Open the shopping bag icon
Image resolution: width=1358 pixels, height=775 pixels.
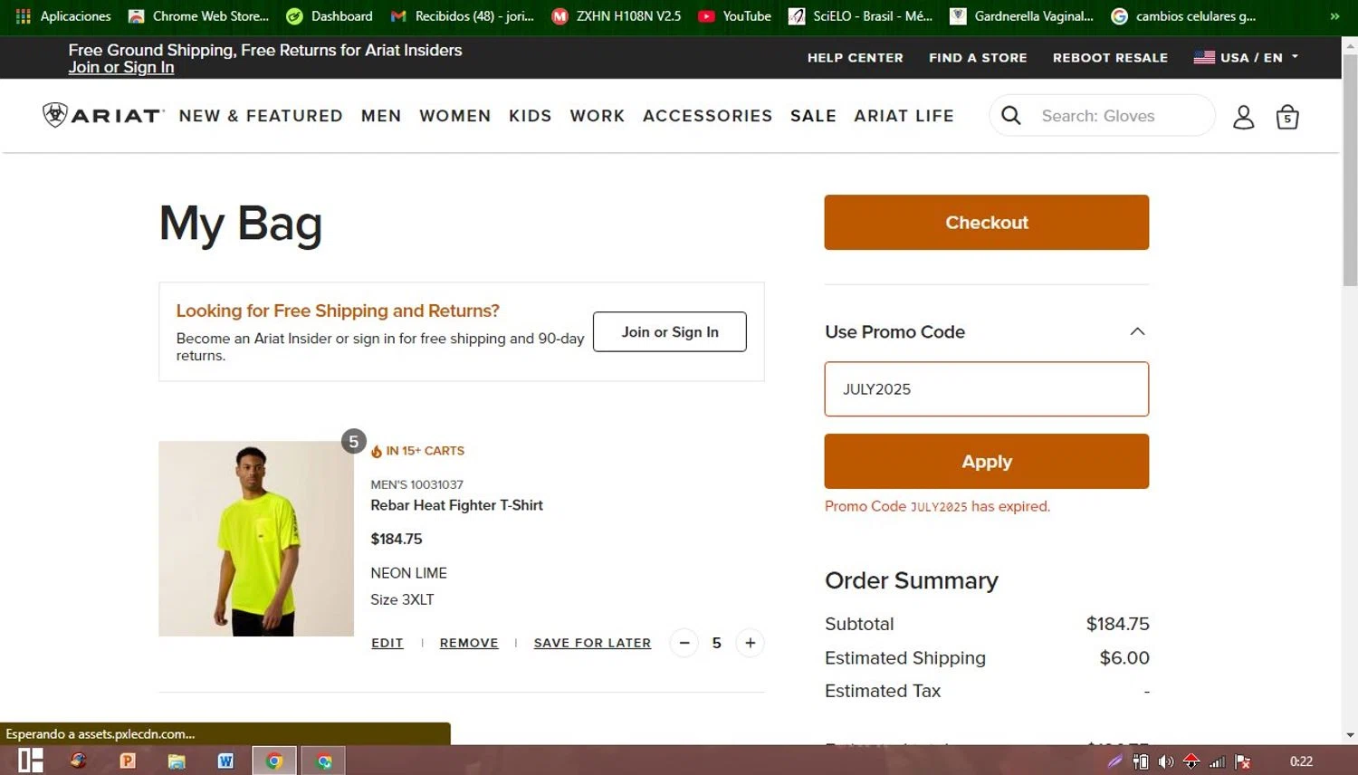pos(1286,117)
